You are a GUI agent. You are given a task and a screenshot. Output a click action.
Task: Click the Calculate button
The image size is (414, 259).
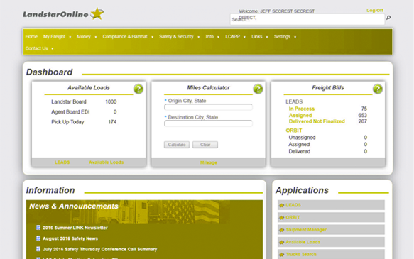[177, 145]
